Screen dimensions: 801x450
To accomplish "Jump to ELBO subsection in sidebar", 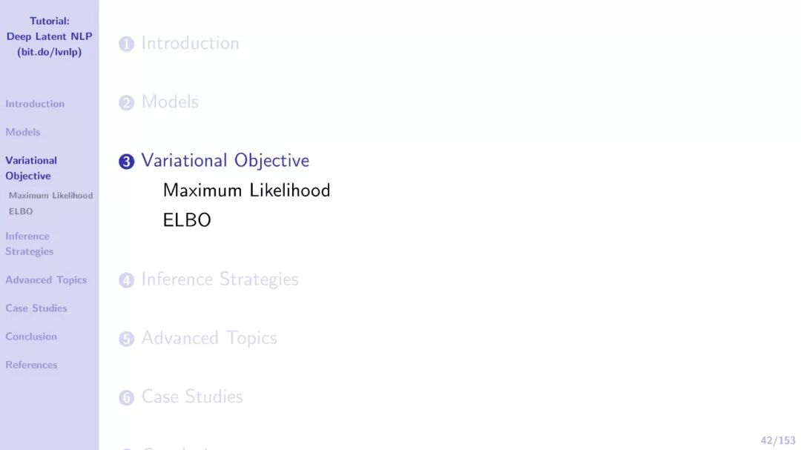I will tap(21, 211).
